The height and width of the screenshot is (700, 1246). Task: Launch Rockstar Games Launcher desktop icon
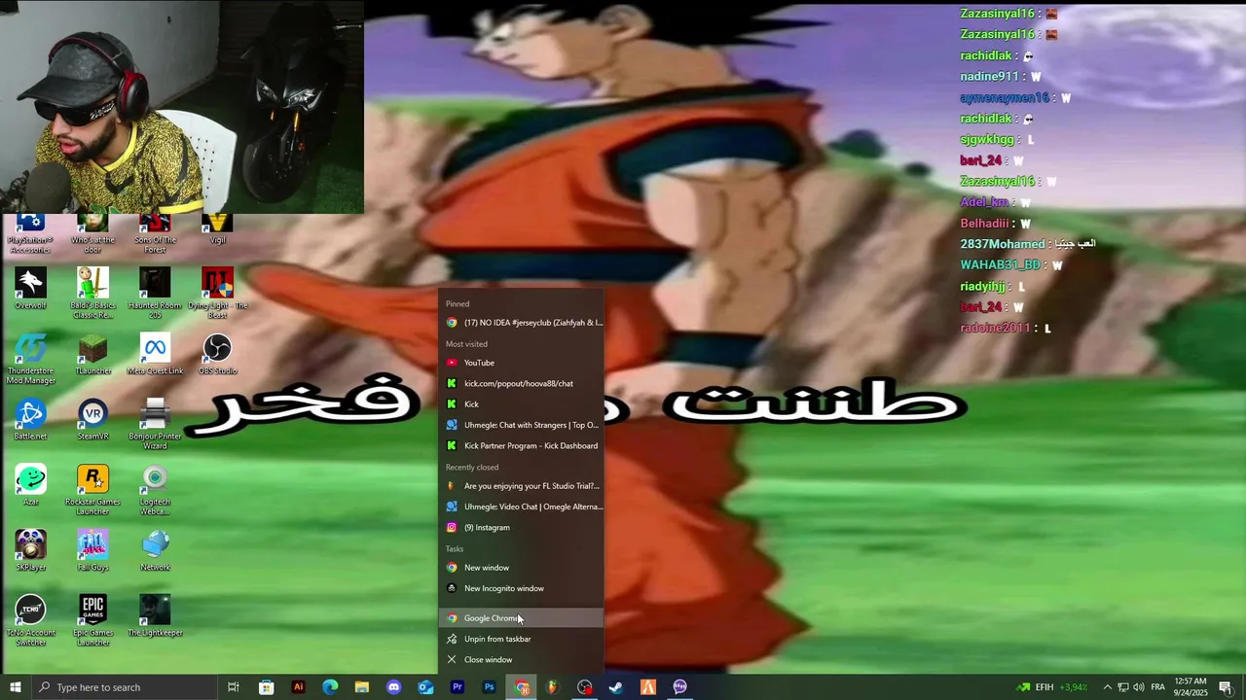pyautogui.click(x=92, y=490)
